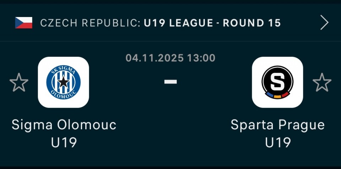This screenshot has height=169, width=341.
Task: Open the Sigma Olomouc team name
Action: coord(64,125)
